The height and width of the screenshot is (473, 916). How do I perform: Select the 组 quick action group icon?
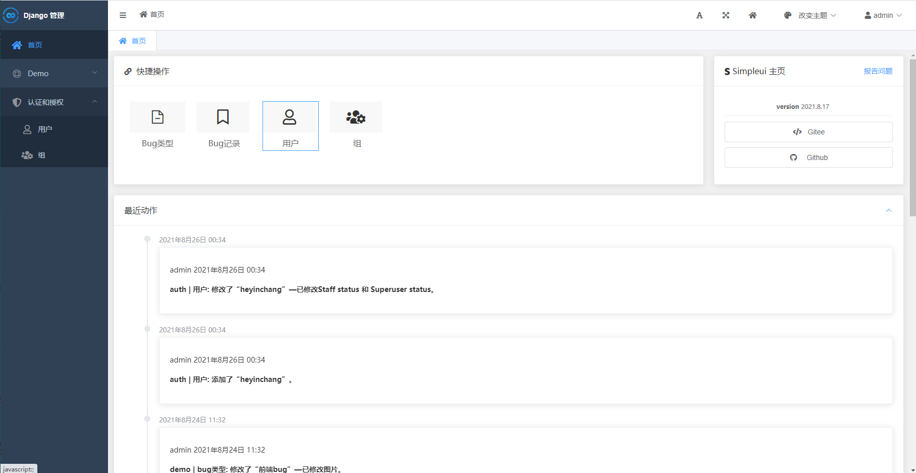coord(356,117)
